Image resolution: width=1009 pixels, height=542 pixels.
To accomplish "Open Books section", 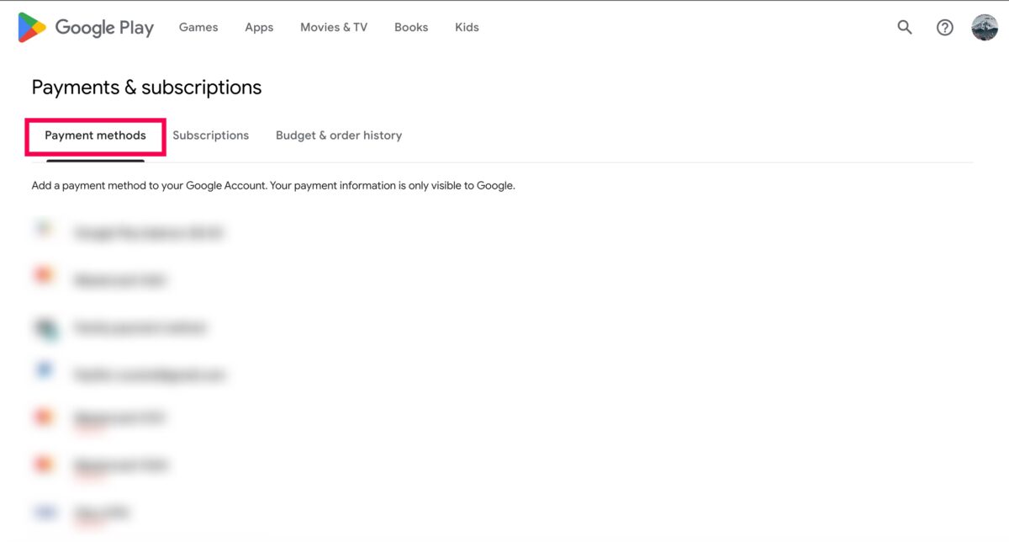I will coord(411,27).
